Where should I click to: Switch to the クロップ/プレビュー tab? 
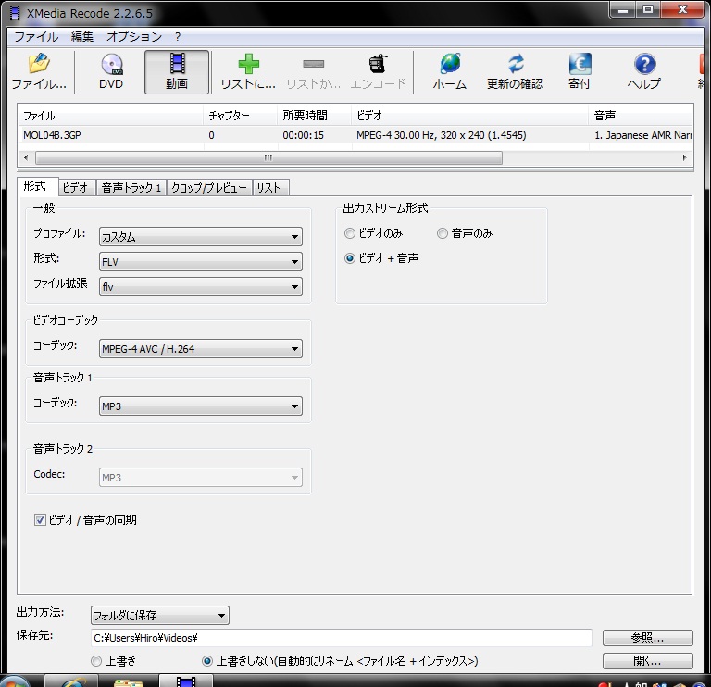pos(210,188)
